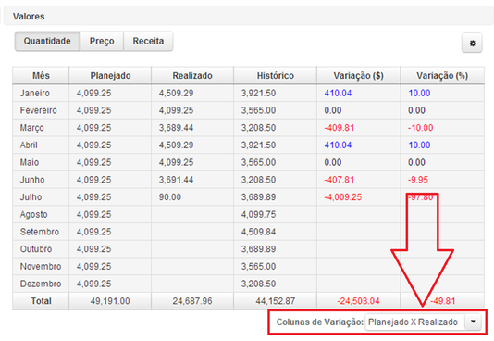Click Março's percent variation -10.00

(x=420, y=128)
